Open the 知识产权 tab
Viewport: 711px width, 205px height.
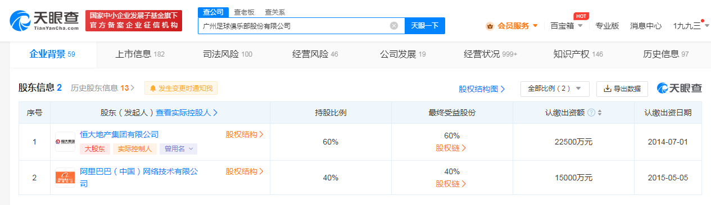coord(578,54)
